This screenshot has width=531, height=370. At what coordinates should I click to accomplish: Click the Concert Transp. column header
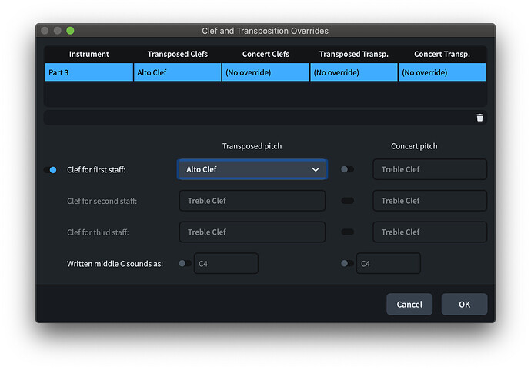[442, 54]
